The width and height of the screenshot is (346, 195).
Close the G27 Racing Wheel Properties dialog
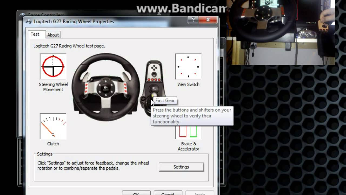(x=208, y=19)
